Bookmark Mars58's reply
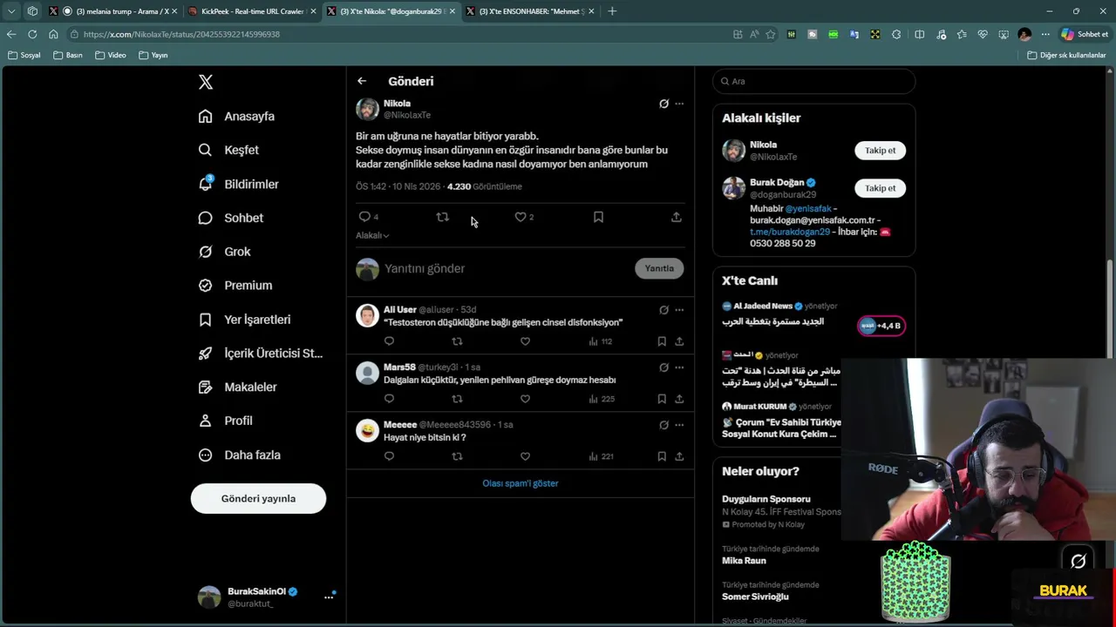The width and height of the screenshot is (1116, 627). pos(662,399)
